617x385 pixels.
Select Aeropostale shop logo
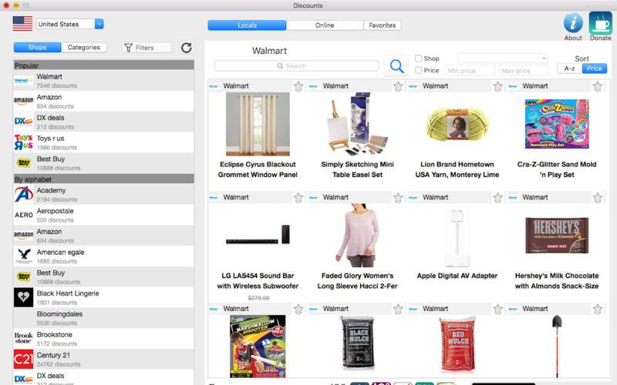tap(24, 215)
